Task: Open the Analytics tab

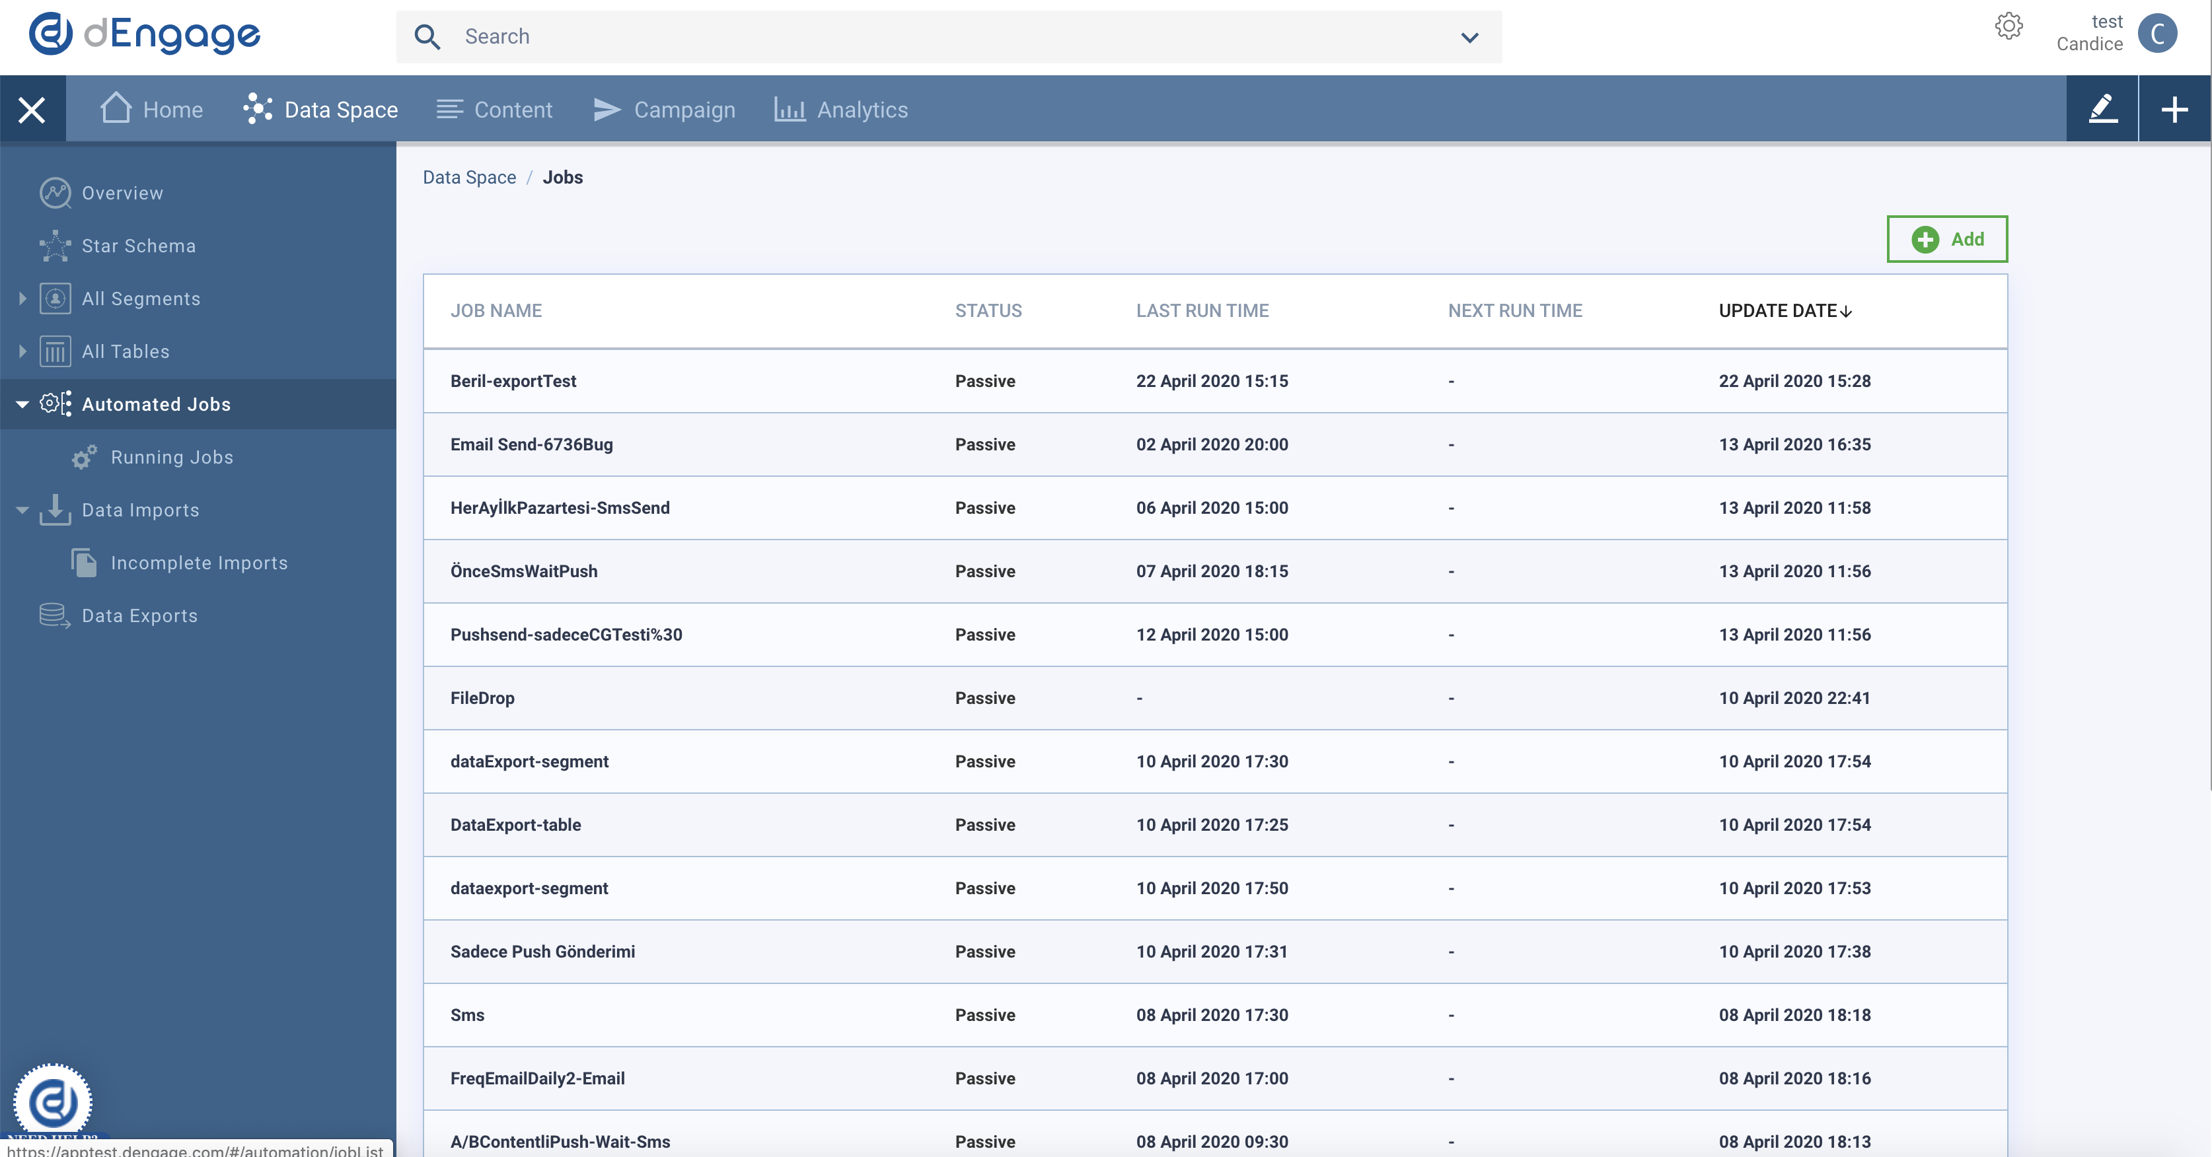Action: click(x=840, y=109)
